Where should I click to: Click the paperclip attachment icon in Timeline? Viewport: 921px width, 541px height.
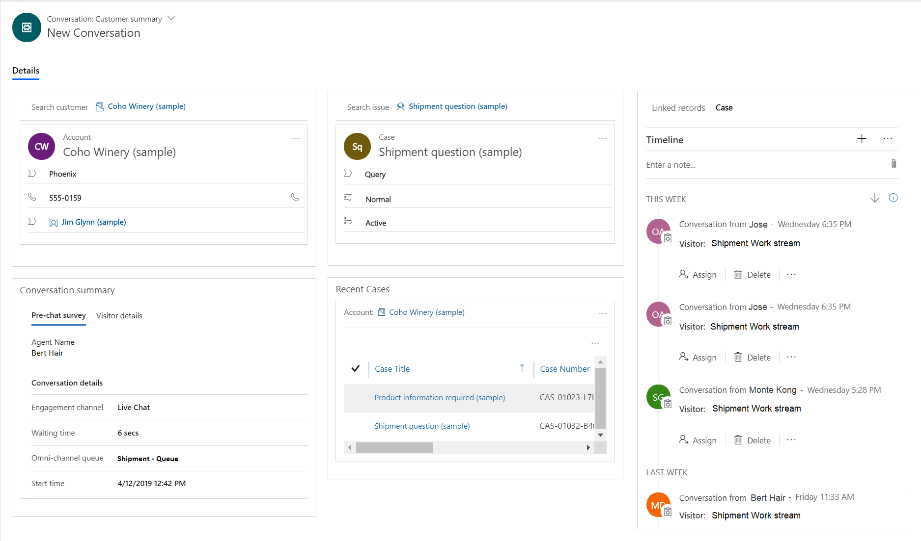click(893, 164)
